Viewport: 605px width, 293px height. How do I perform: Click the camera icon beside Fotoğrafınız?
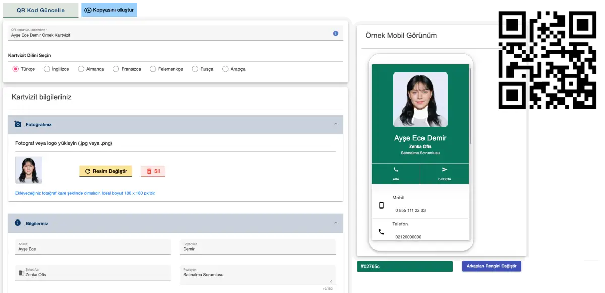(18, 124)
